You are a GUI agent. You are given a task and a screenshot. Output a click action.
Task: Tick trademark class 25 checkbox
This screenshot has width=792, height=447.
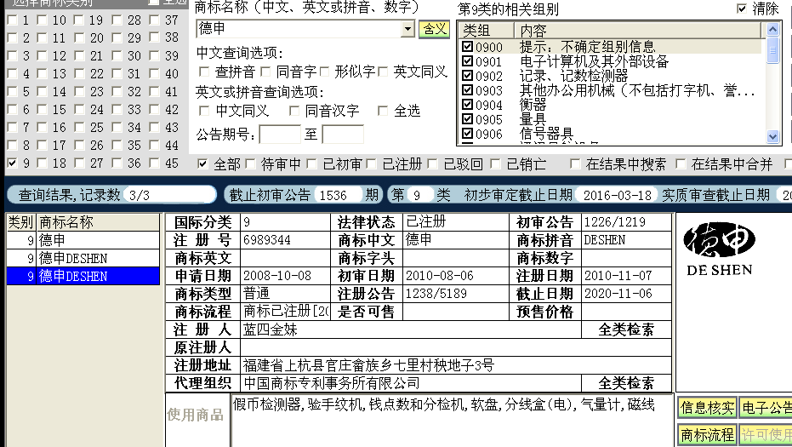79,127
